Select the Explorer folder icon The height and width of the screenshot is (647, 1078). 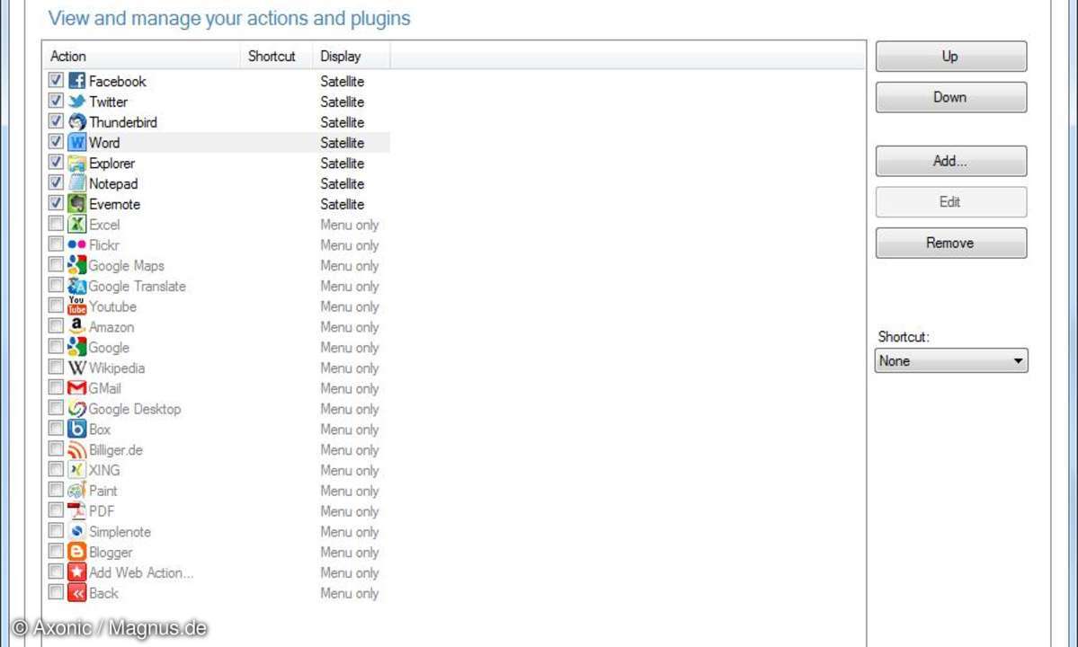pyautogui.click(x=77, y=164)
